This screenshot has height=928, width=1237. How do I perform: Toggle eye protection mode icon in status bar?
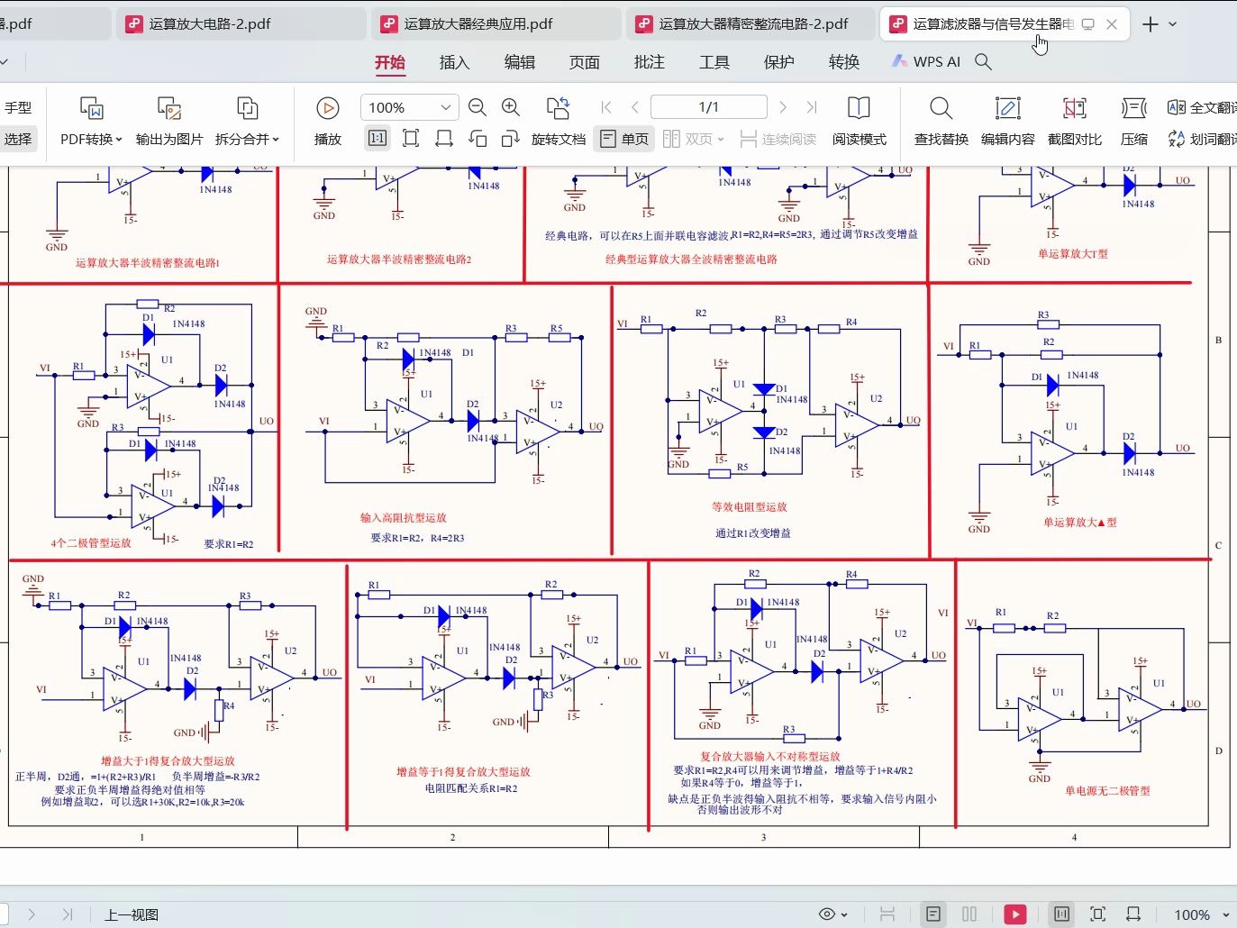(x=826, y=914)
